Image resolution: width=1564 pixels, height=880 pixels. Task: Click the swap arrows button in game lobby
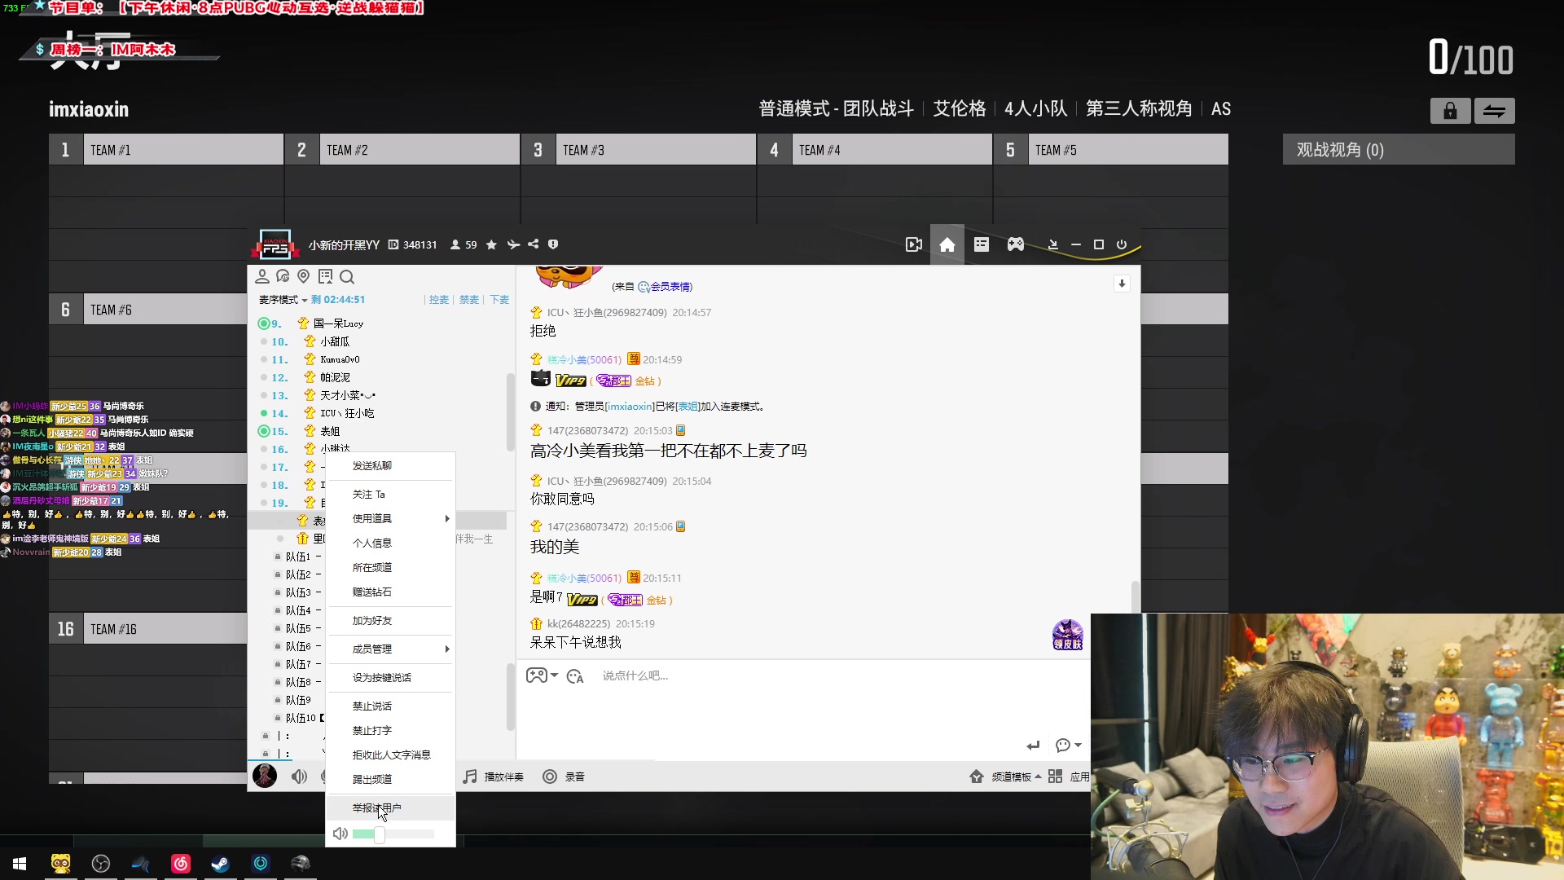point(1494,111)
